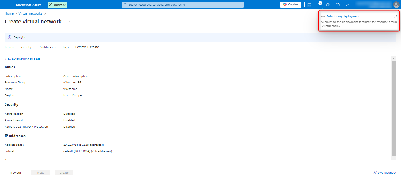Click the 10.1.0.0/16 address space value
401x180 pixels.
click(84, 145)
